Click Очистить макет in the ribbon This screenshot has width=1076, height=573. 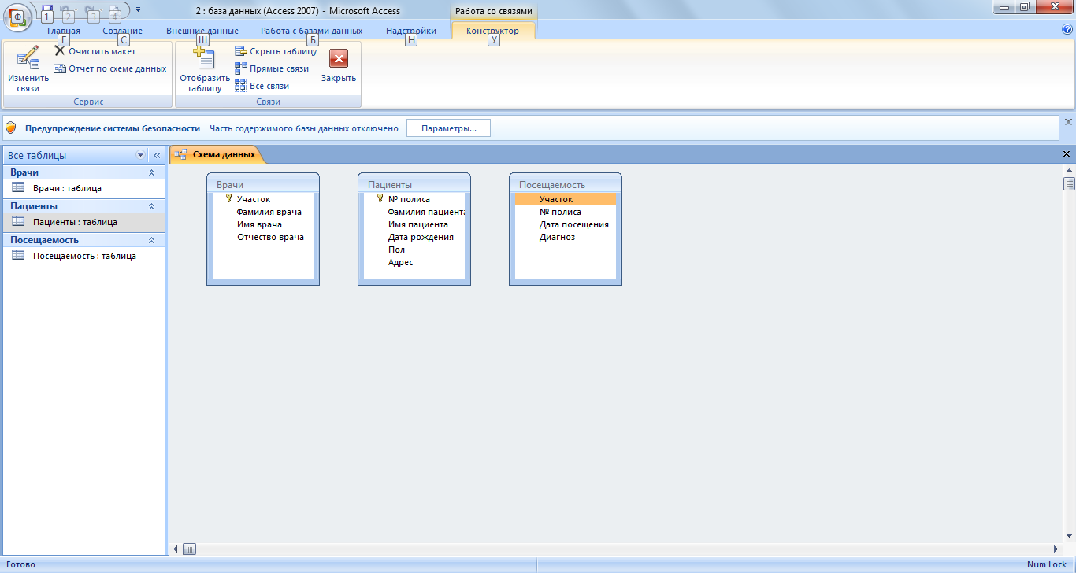click(95, 51)
